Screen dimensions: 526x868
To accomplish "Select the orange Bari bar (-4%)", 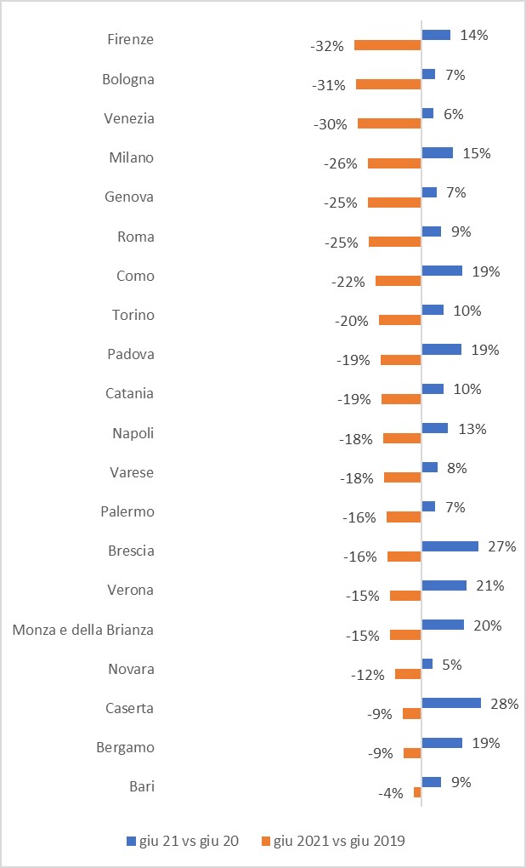I will (x=417, y=792).
